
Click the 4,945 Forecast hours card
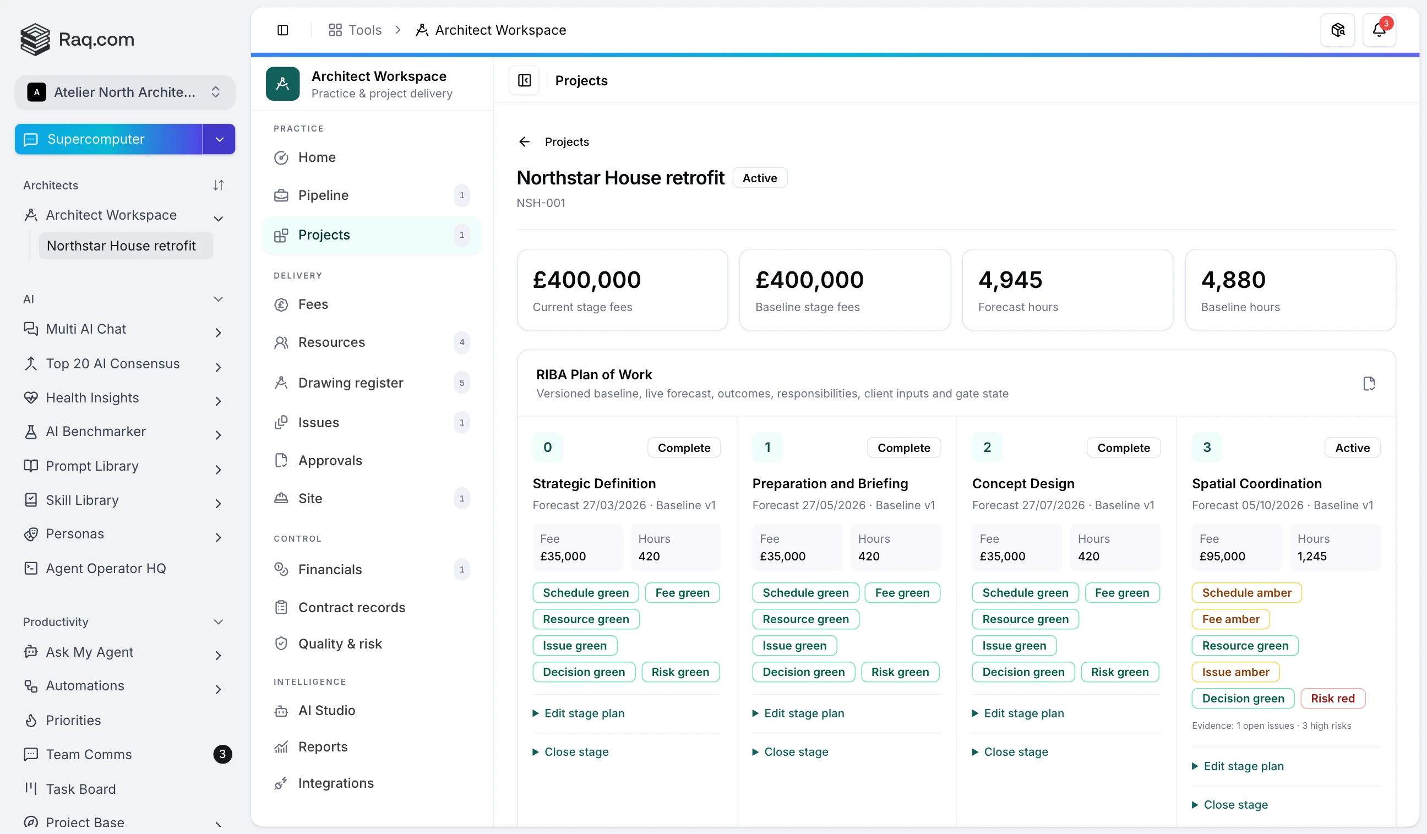1067,290
